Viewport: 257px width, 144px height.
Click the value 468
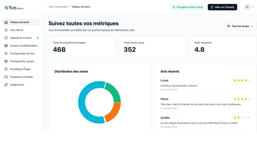tap(59, 50)
